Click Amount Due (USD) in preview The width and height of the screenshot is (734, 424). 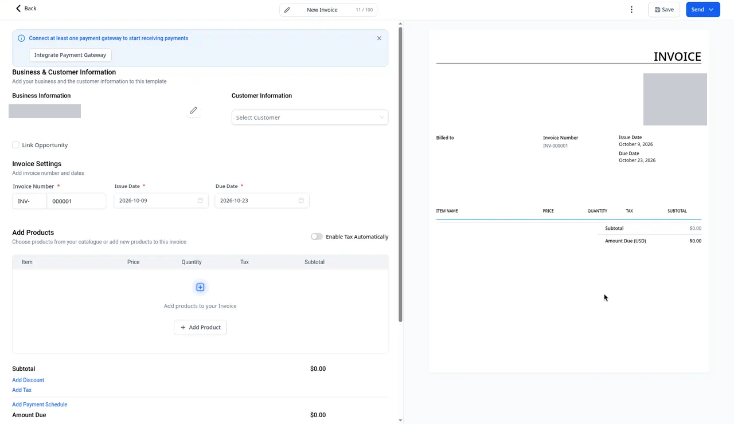[x=626, y=241]
